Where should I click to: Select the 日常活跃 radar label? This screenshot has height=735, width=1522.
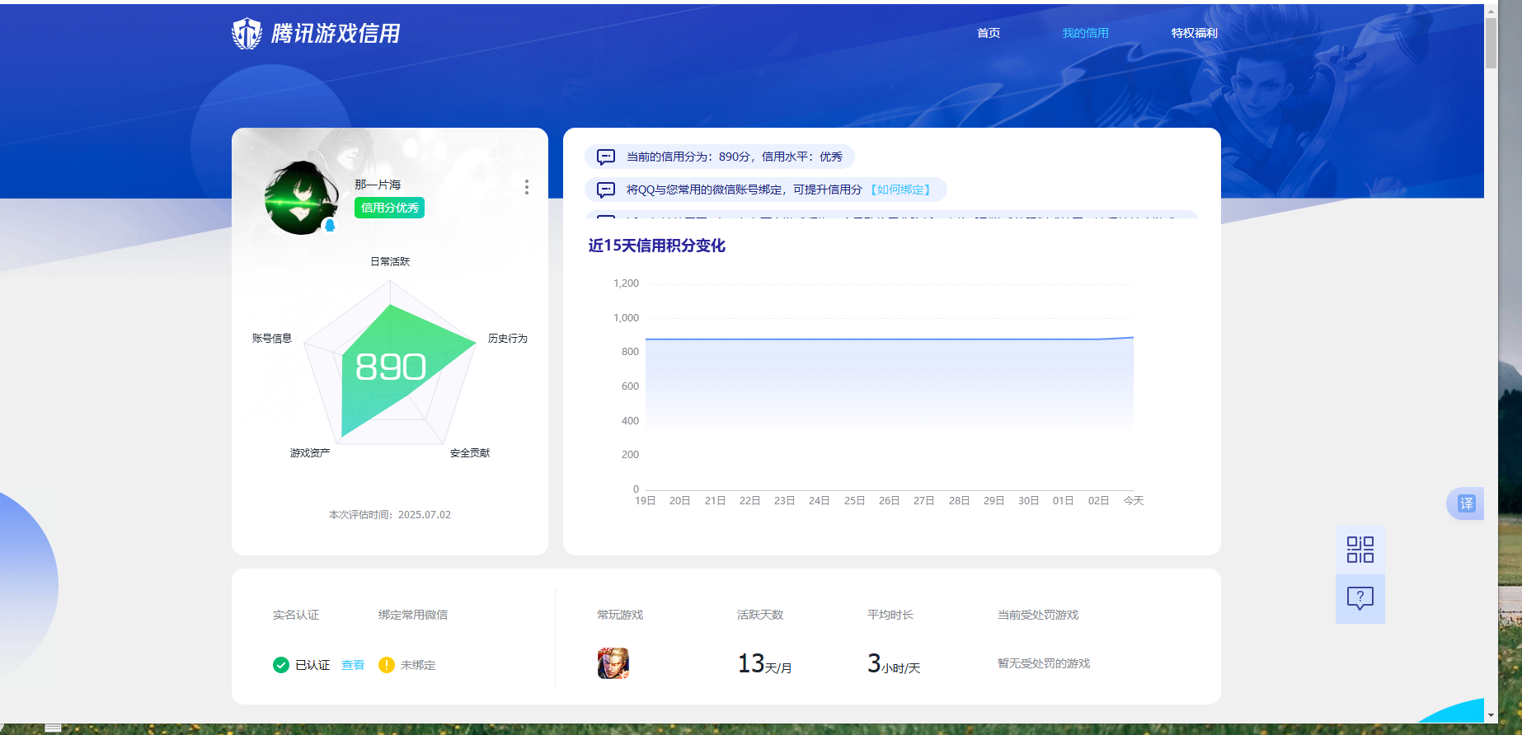pos(390,261)
